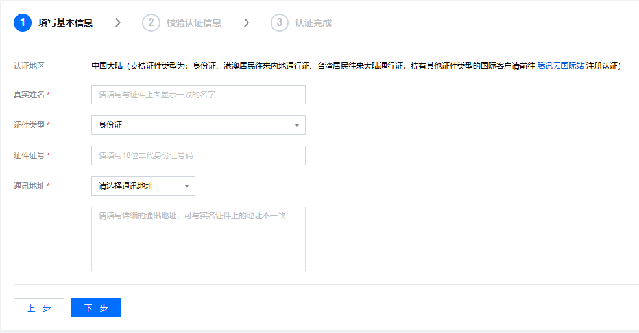Image resolution: width=639 pixels, height=333 pixels.
Task: Select the 校验认证信息 step label
Action: tap(194, 23)
